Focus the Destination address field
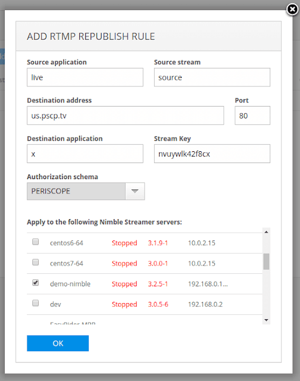Image resolution: width=300 pixels, height=381 pixels. (x=126, y=115)
